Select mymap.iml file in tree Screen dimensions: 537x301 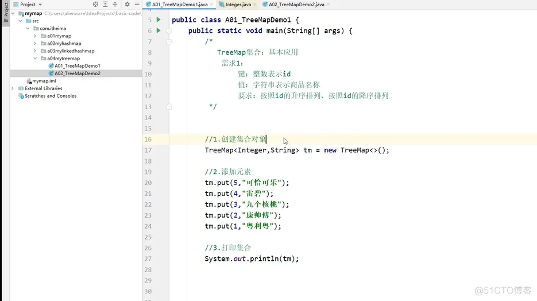[x=44, y=81]
